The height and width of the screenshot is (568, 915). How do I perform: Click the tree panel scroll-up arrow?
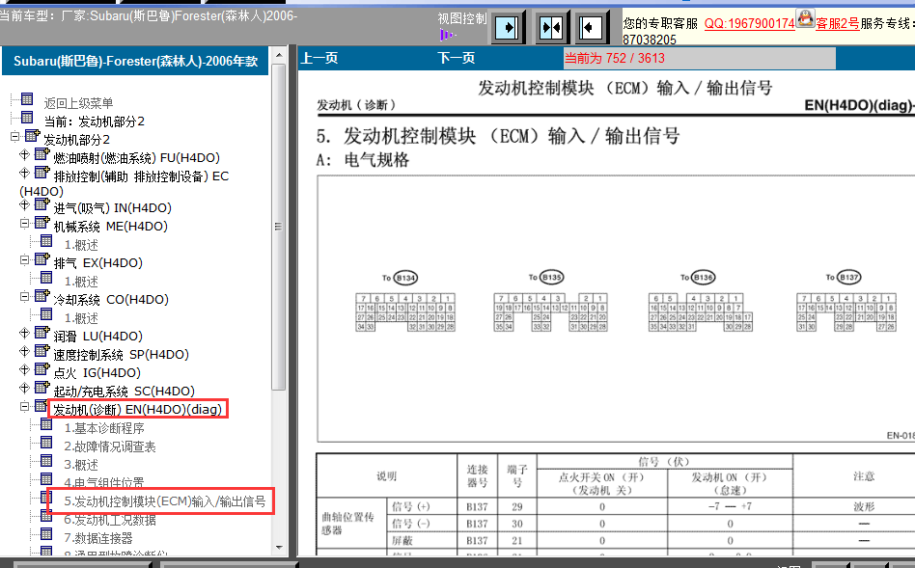278,55
